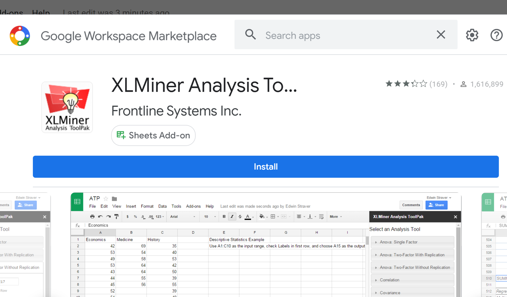Expand the Covariance tool
Viewport: 507px width, 297px height.
tap(412, 292)
